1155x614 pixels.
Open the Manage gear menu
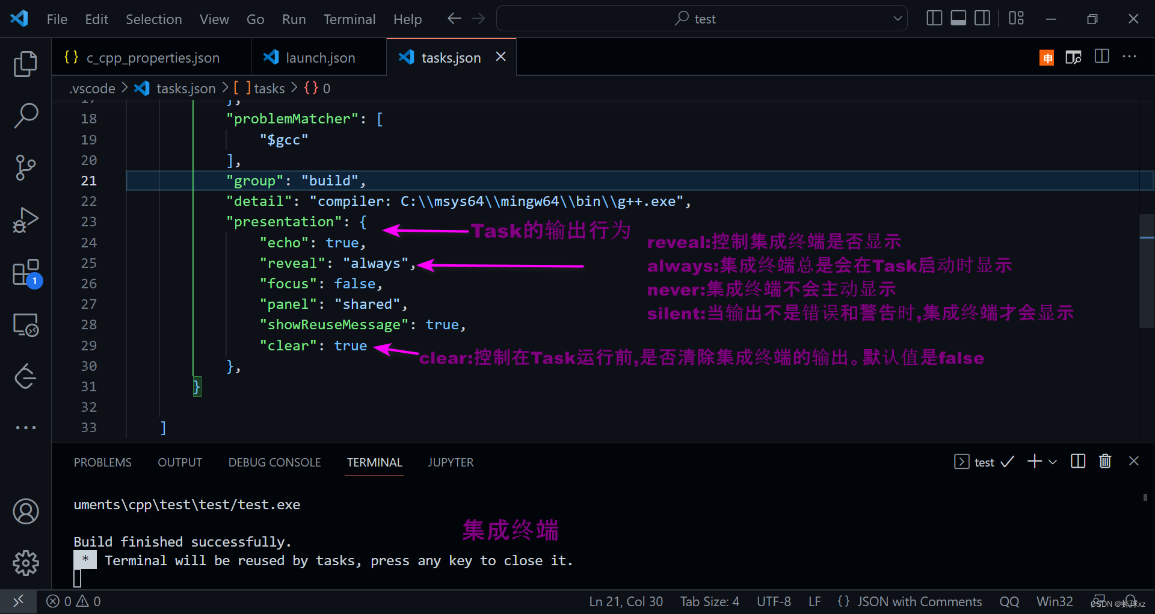click(25, 563)
